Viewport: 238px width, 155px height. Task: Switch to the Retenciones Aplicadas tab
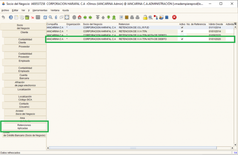(24, 127)
